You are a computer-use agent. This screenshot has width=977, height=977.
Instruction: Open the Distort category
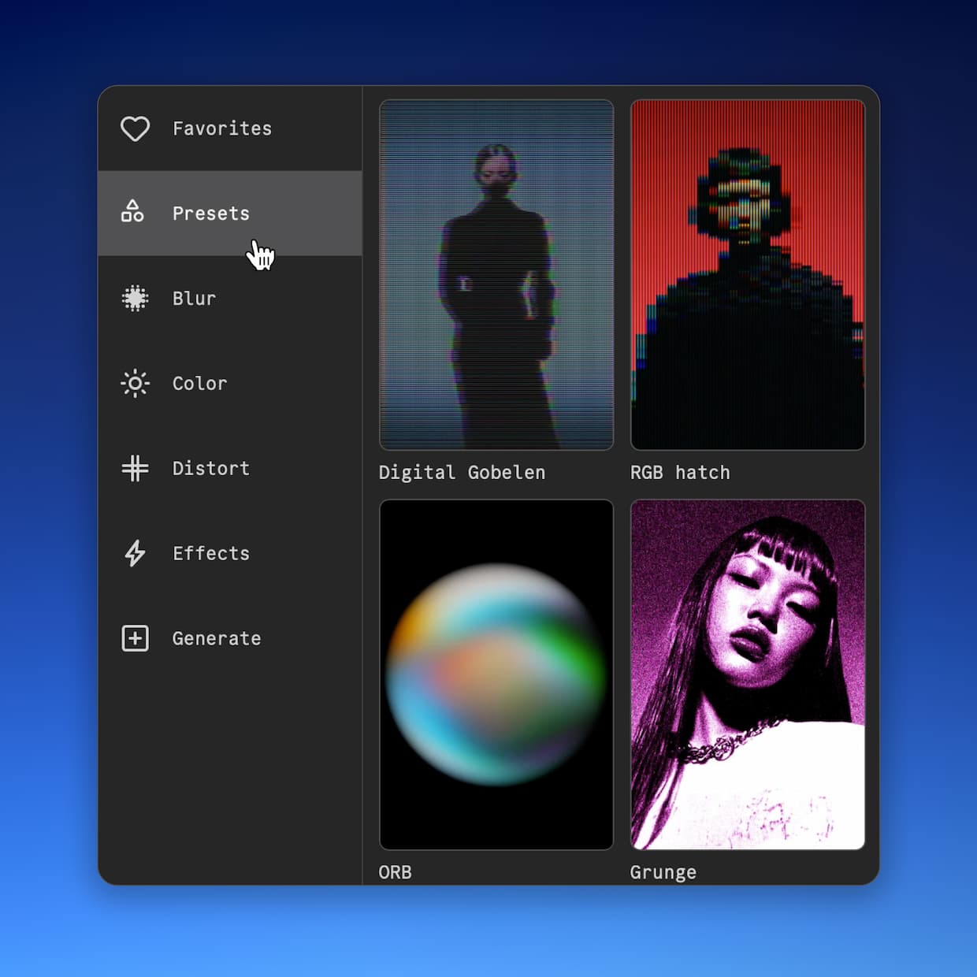210,469
